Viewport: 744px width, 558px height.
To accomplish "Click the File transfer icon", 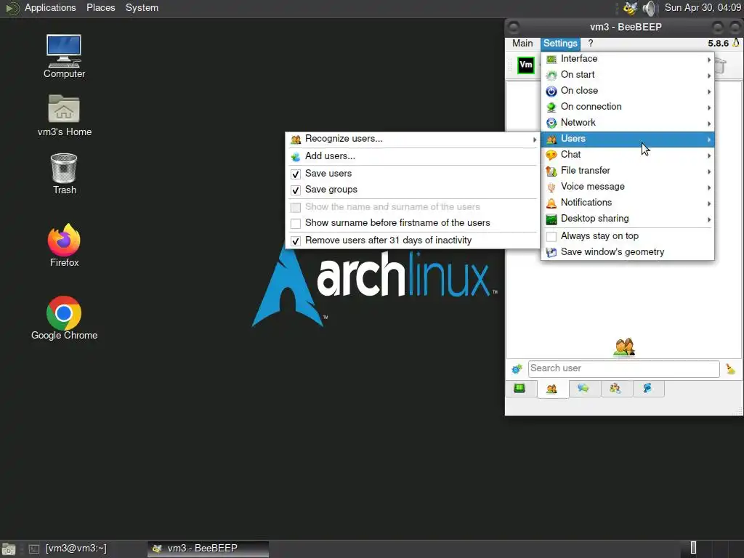I will coord(551,171).
